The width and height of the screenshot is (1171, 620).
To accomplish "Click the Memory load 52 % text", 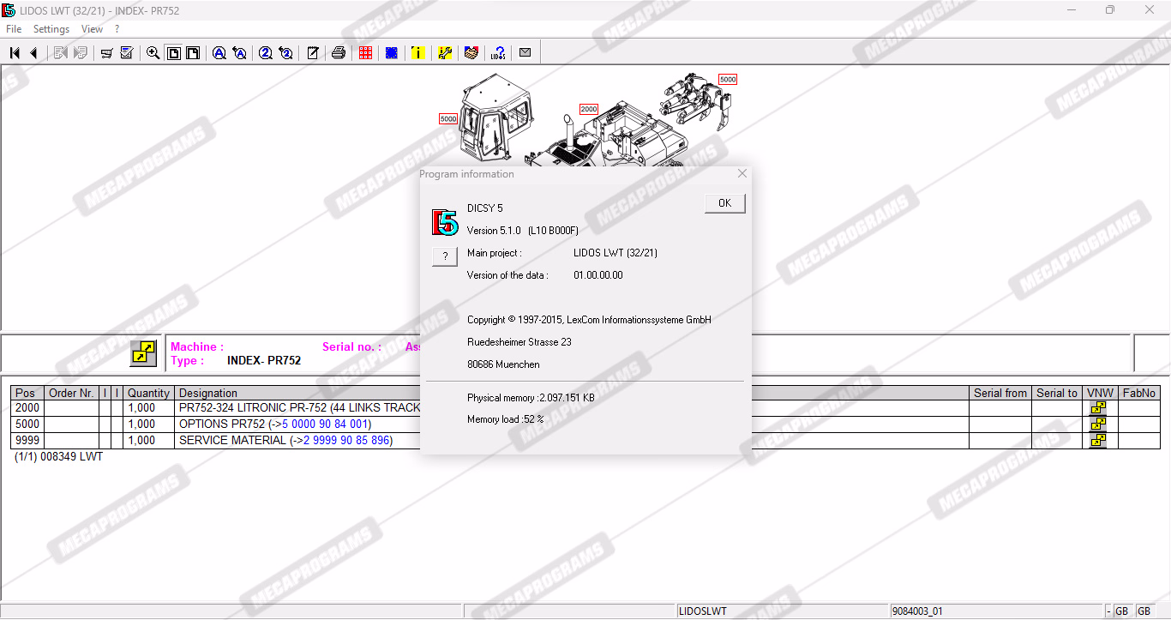I will click(x=506, y=419).
